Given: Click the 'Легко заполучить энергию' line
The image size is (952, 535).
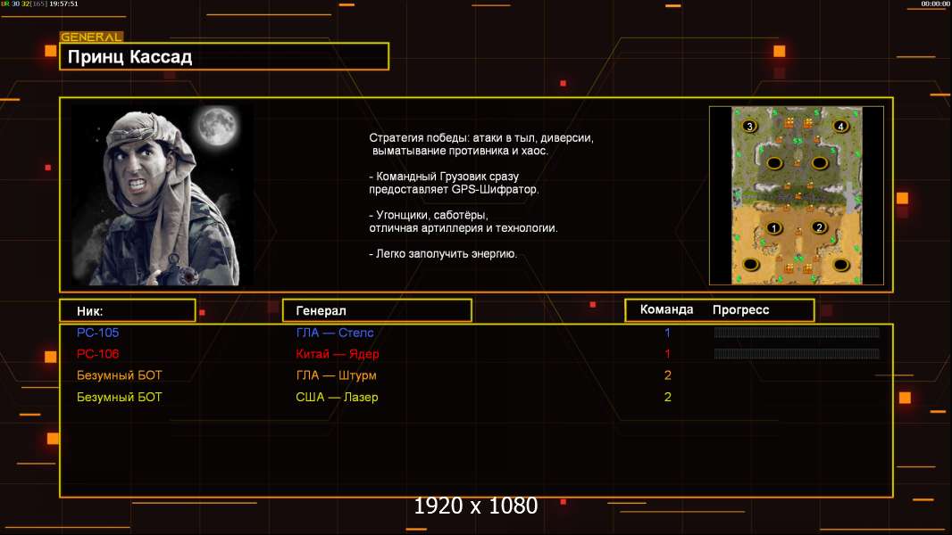Looking at the screenshot, I should tap(443, 254).
